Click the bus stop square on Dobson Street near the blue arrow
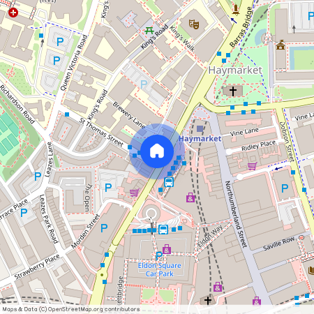 [293, 172]
